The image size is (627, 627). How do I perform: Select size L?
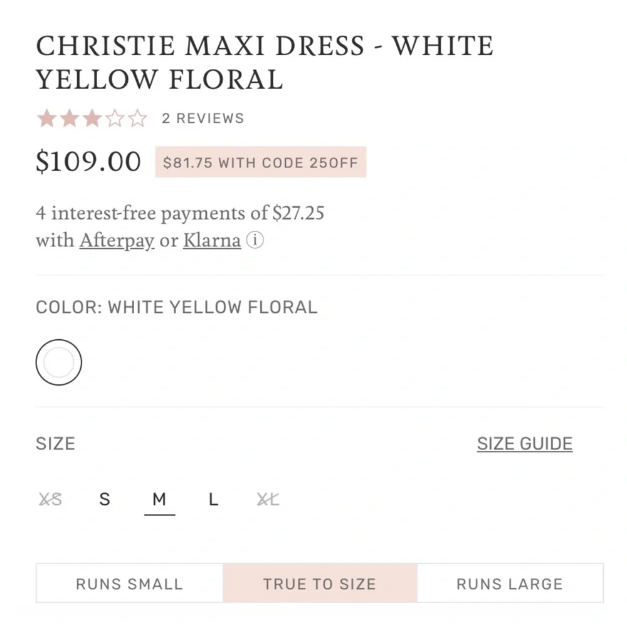[213, 499]
